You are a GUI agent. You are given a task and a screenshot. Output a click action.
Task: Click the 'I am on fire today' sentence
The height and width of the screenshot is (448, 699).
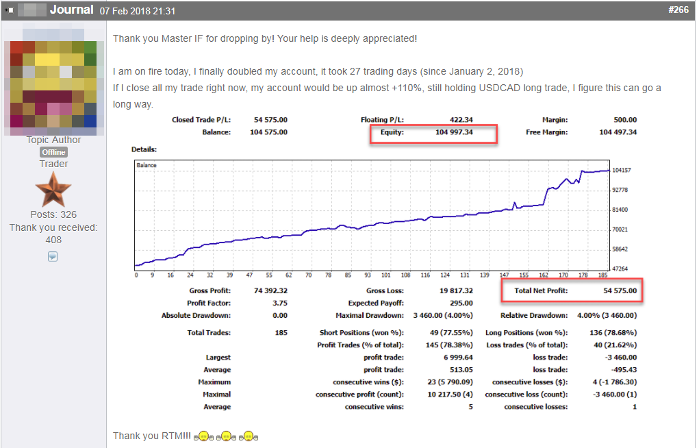318,71
